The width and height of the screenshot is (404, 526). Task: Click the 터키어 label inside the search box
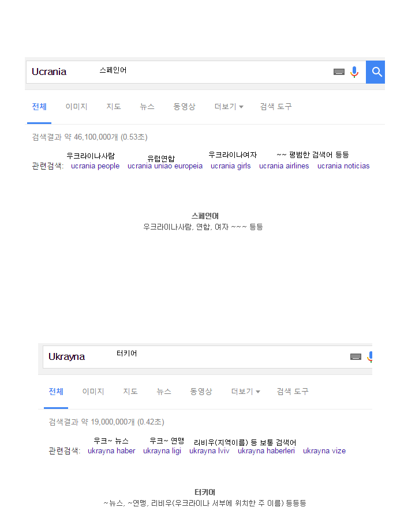pyautogui.click(x=126, y=354)
